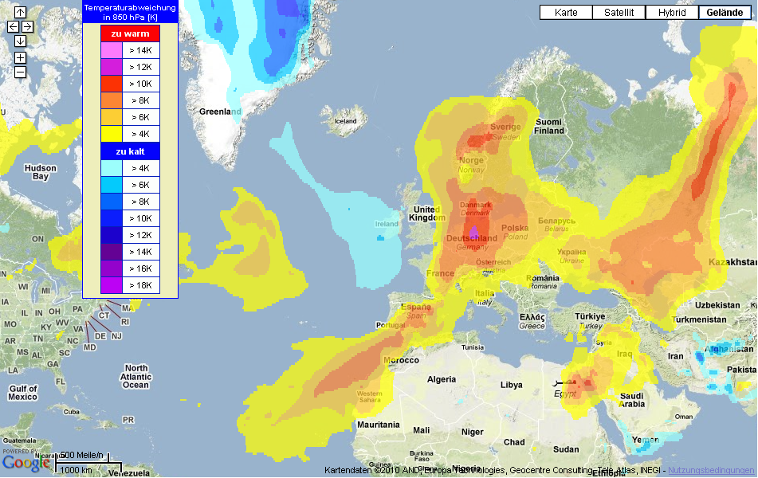This screenshot has width=758, height=478.
Task: Click the warm > 14K pink swatch
Action: tap(111, 50)
